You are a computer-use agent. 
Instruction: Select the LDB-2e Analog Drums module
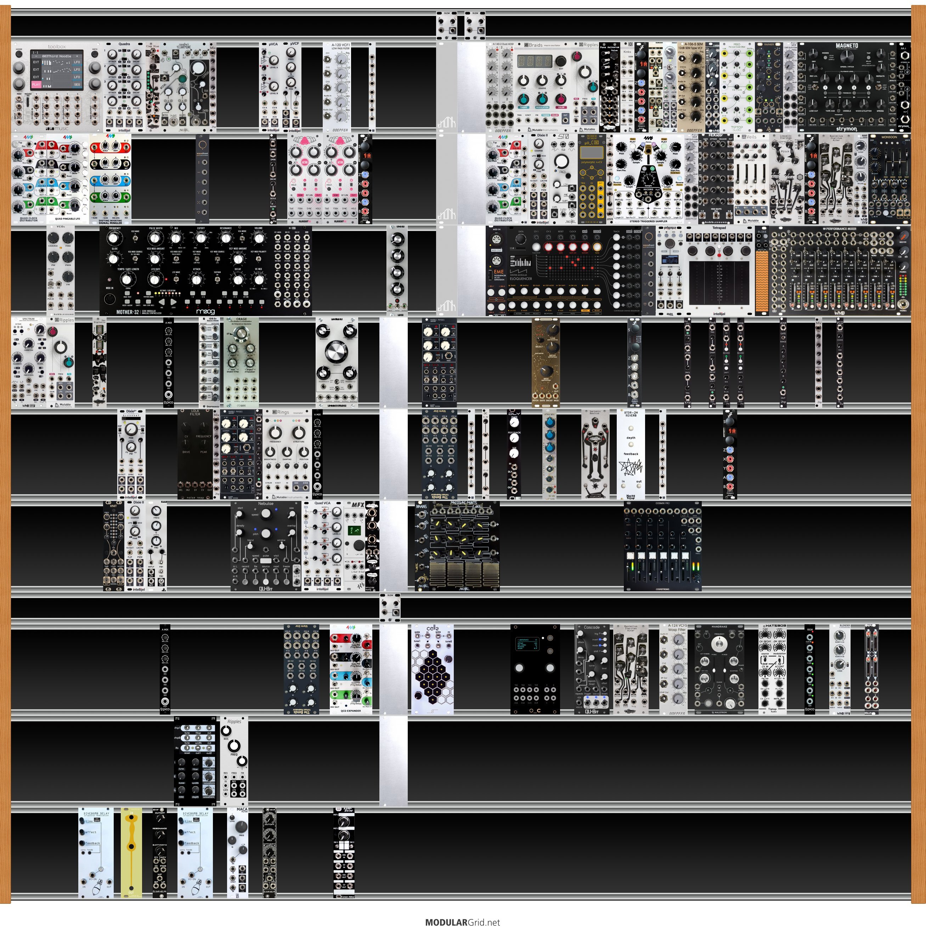coord(210,363)
